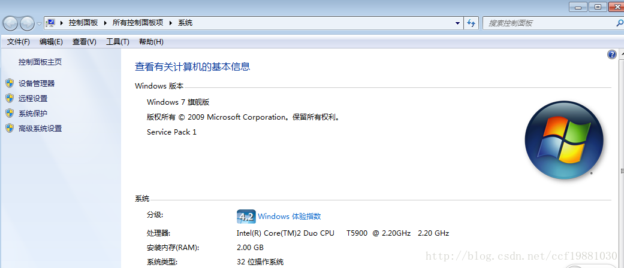Click the Windows 版本 section header
624x268 pixels.
click(x=159, y=86)
